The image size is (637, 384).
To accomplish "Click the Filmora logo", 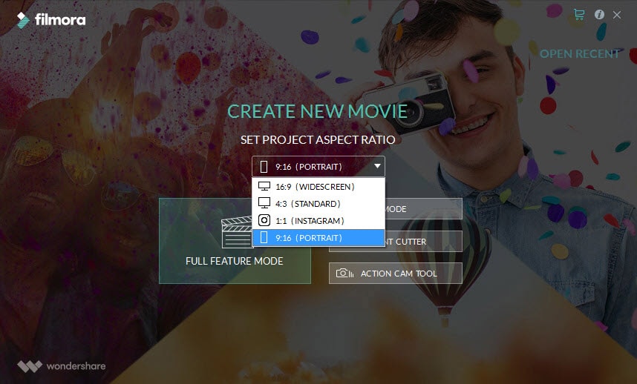I will [x=51, y=20].
